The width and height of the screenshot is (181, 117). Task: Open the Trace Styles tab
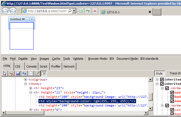point(175,73)
